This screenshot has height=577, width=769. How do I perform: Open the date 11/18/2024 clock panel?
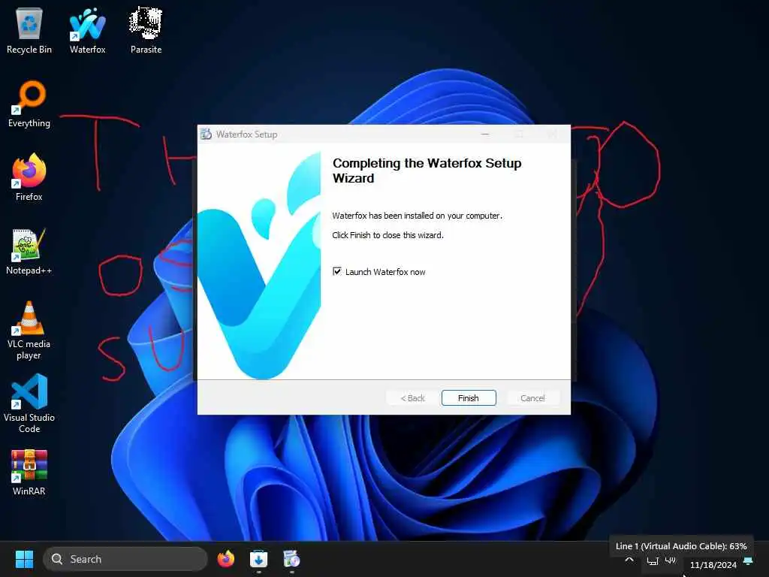click(x=713, y=565)
